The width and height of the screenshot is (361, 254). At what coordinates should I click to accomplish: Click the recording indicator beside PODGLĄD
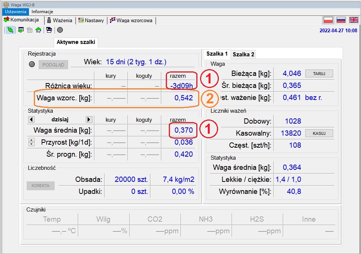click(32, 64)
